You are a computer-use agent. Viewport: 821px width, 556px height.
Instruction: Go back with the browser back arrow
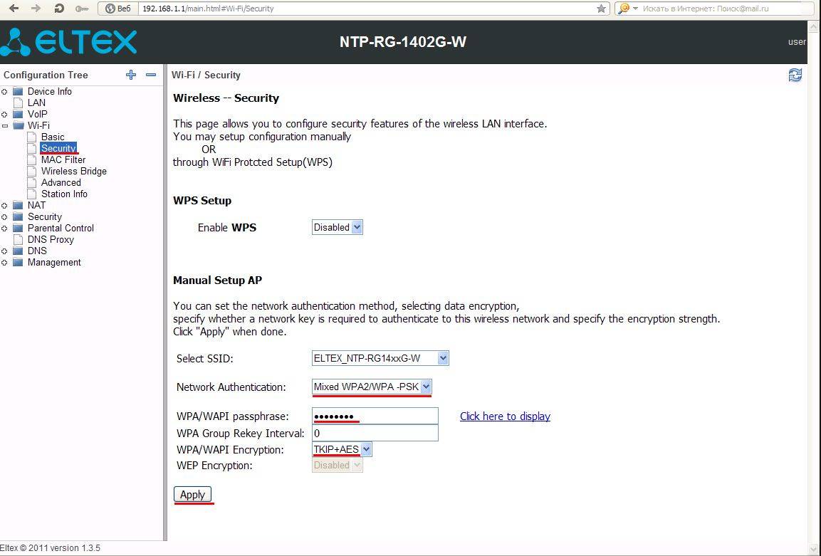[14, 9]
